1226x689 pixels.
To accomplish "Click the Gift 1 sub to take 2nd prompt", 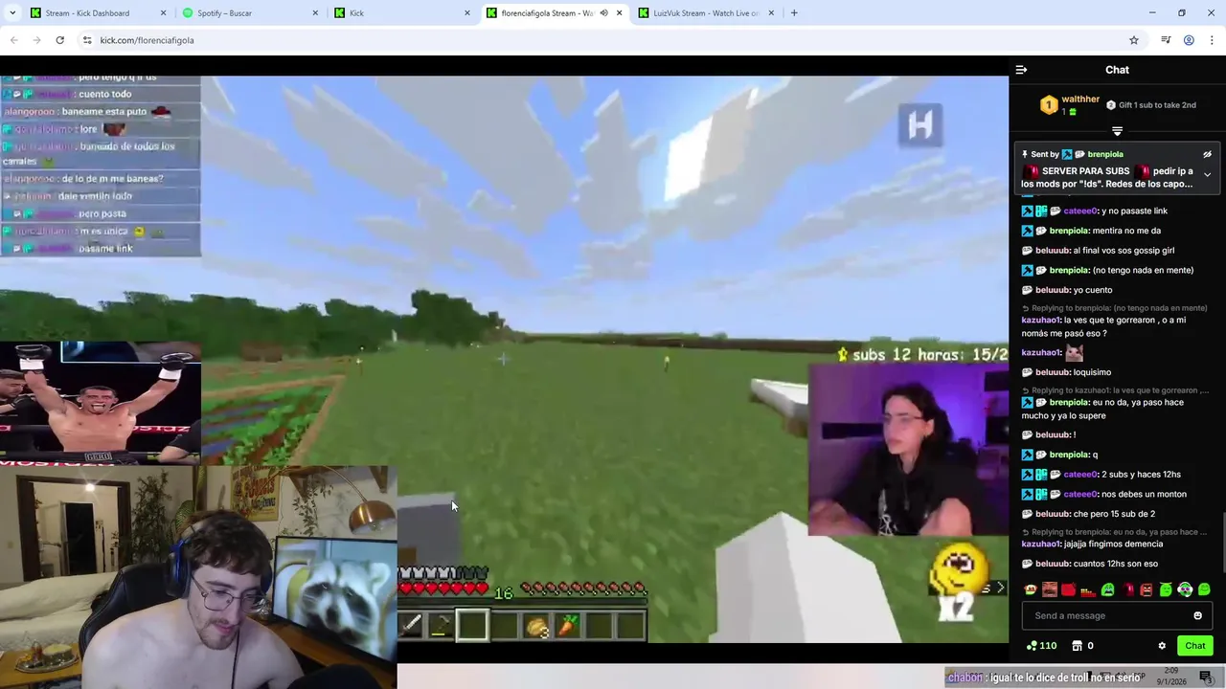I will pyautogui.click(x=1150, y=105).
